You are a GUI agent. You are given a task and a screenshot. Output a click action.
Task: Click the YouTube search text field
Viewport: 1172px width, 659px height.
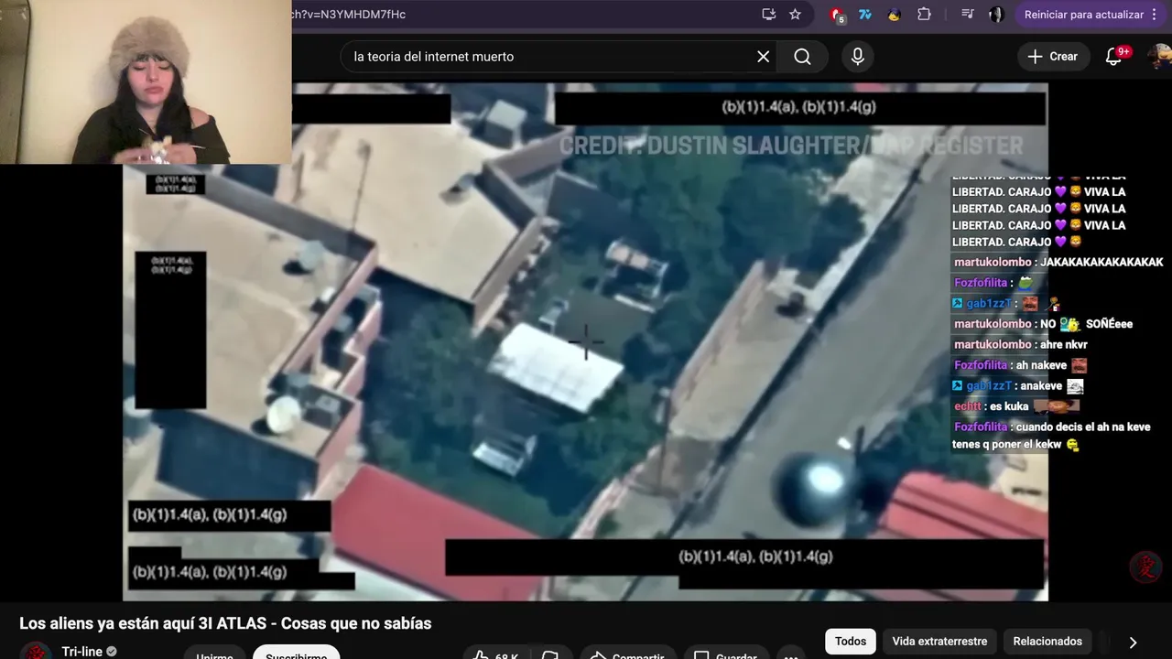click(546, 57)
